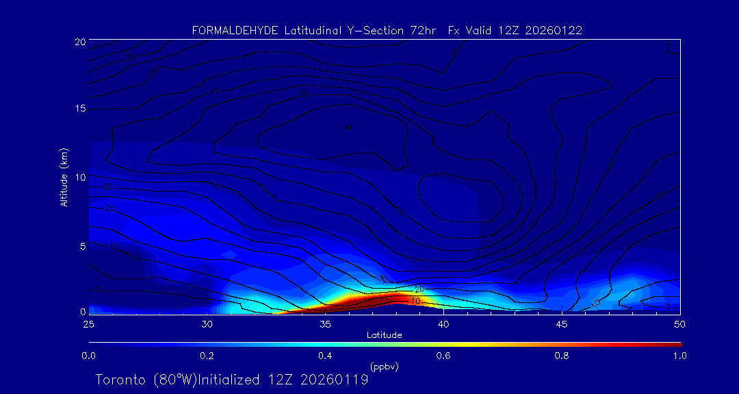Click the 5 km altitude tick label

(80, 245)
